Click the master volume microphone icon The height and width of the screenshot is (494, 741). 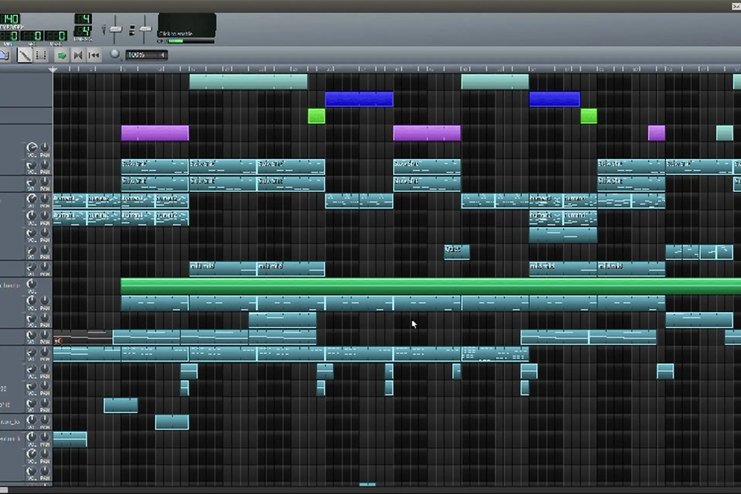pos(103,29)
